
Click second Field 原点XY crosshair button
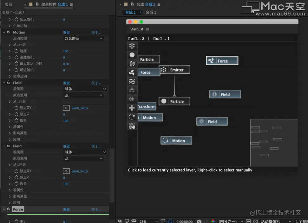pos(66,171)
